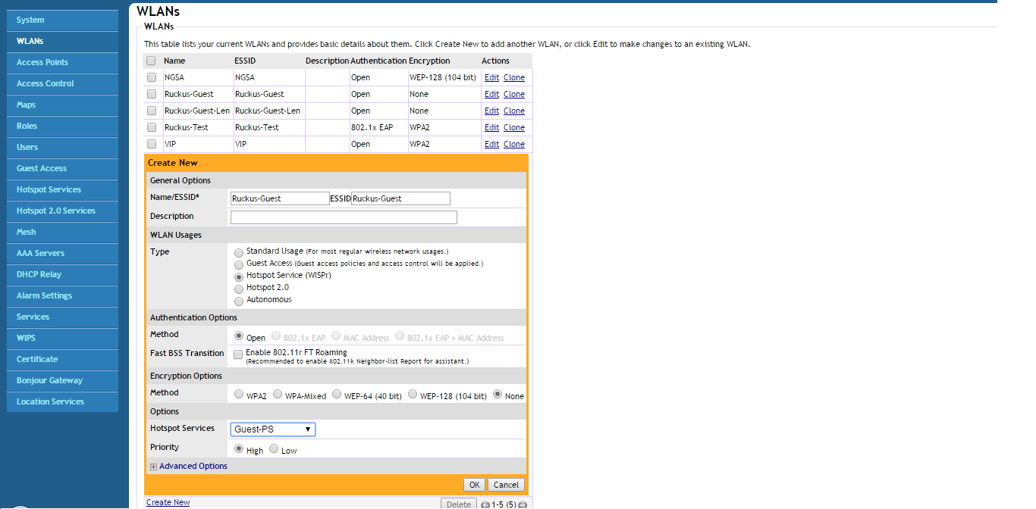The image size is (1036, 509).
Task: Go to Users in the sidebar
Action: 62,147
